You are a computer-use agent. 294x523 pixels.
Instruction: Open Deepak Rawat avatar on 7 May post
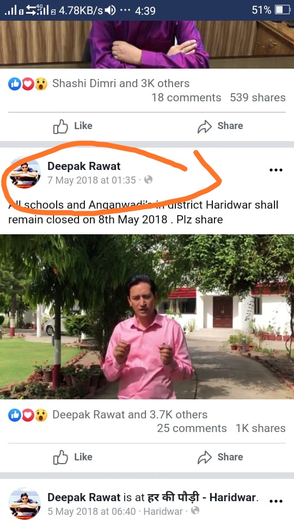coord(24,173)
